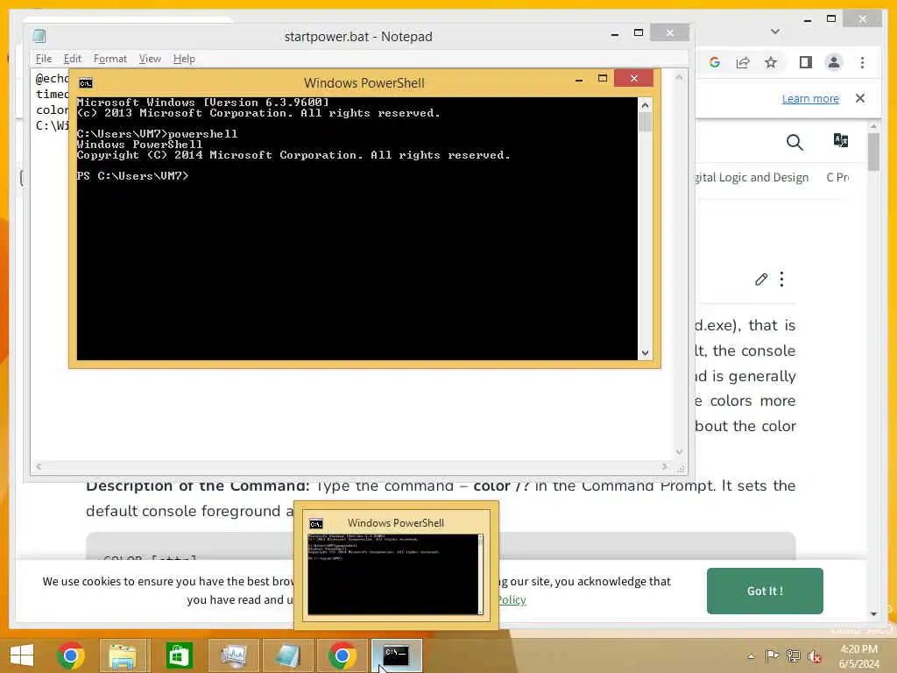Launch the Windows Store taskbar icon

click(x=179, y=655)
